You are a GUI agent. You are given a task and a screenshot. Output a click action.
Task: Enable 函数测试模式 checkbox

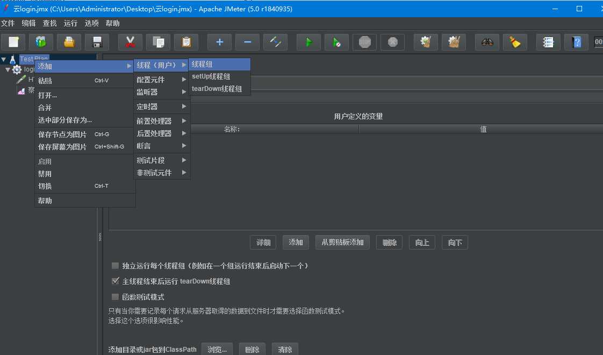tap(115, 296)
